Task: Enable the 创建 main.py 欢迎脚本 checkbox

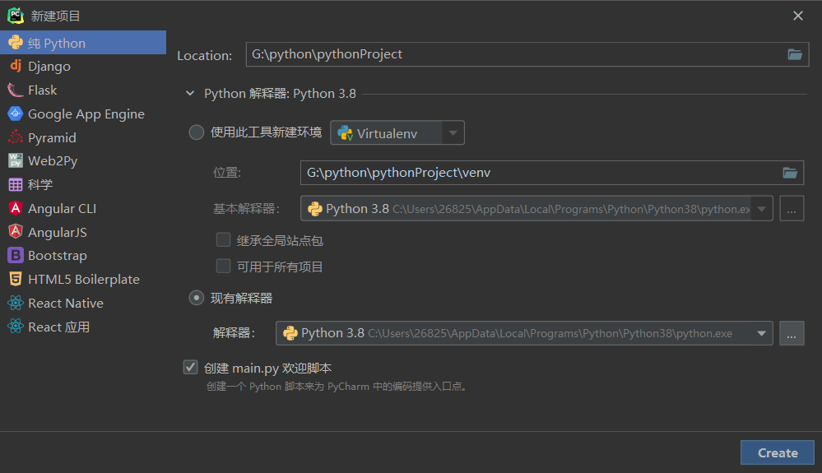Action: [191, 368]
